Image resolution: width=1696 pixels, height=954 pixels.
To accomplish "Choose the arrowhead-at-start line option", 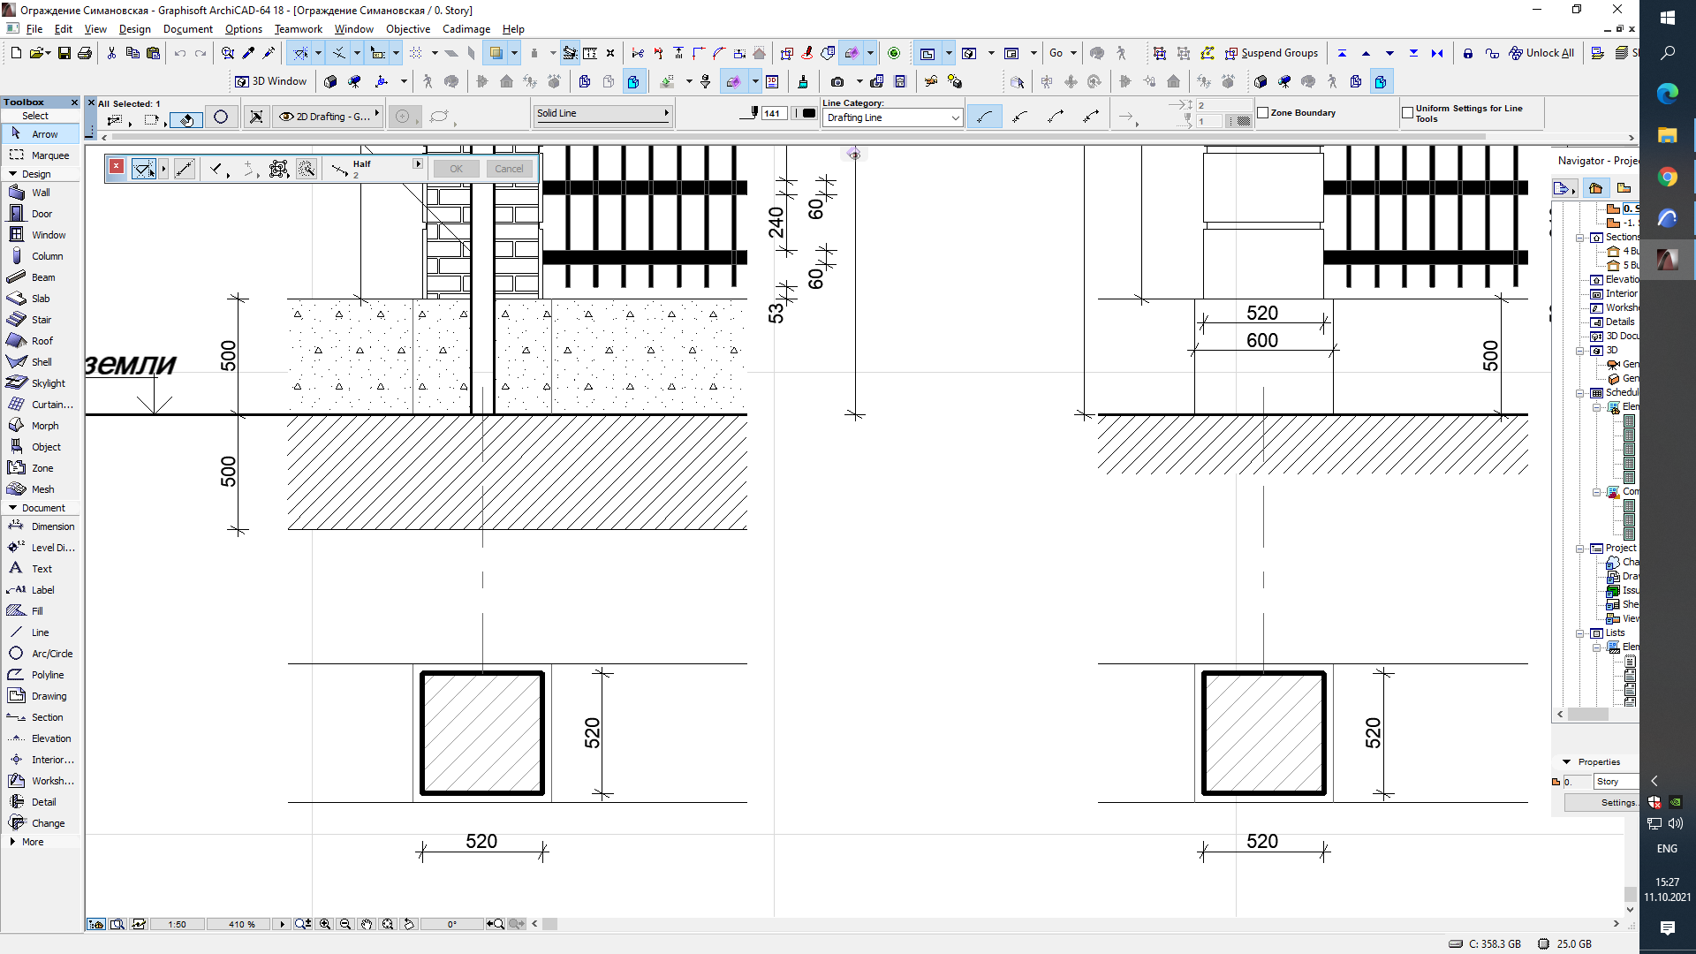I will coord(1020,117).
